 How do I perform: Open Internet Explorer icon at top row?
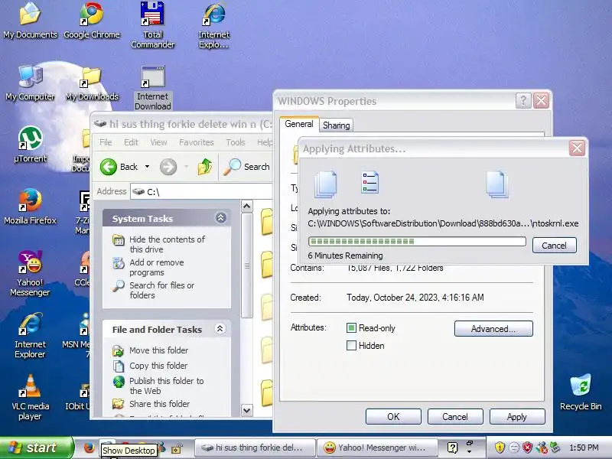click(213, 25)
